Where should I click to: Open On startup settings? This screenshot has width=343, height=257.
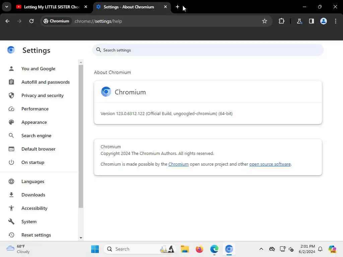pos(38,162)
